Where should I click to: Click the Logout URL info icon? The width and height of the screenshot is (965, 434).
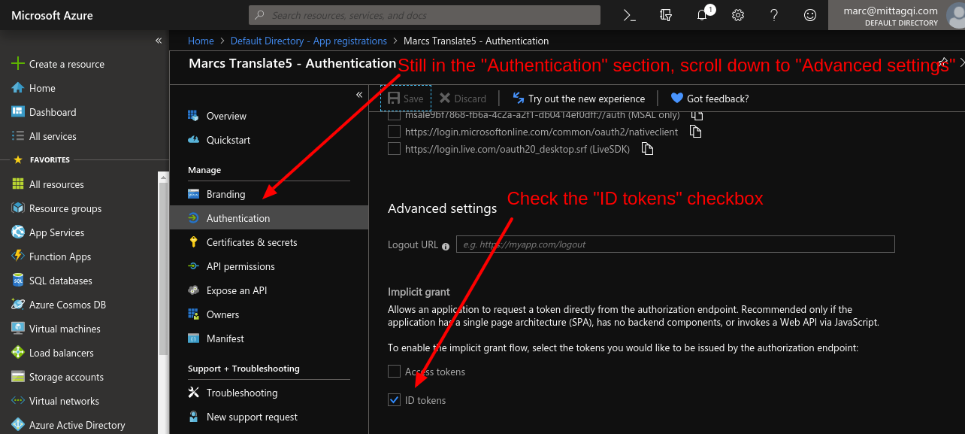point(446,246)
